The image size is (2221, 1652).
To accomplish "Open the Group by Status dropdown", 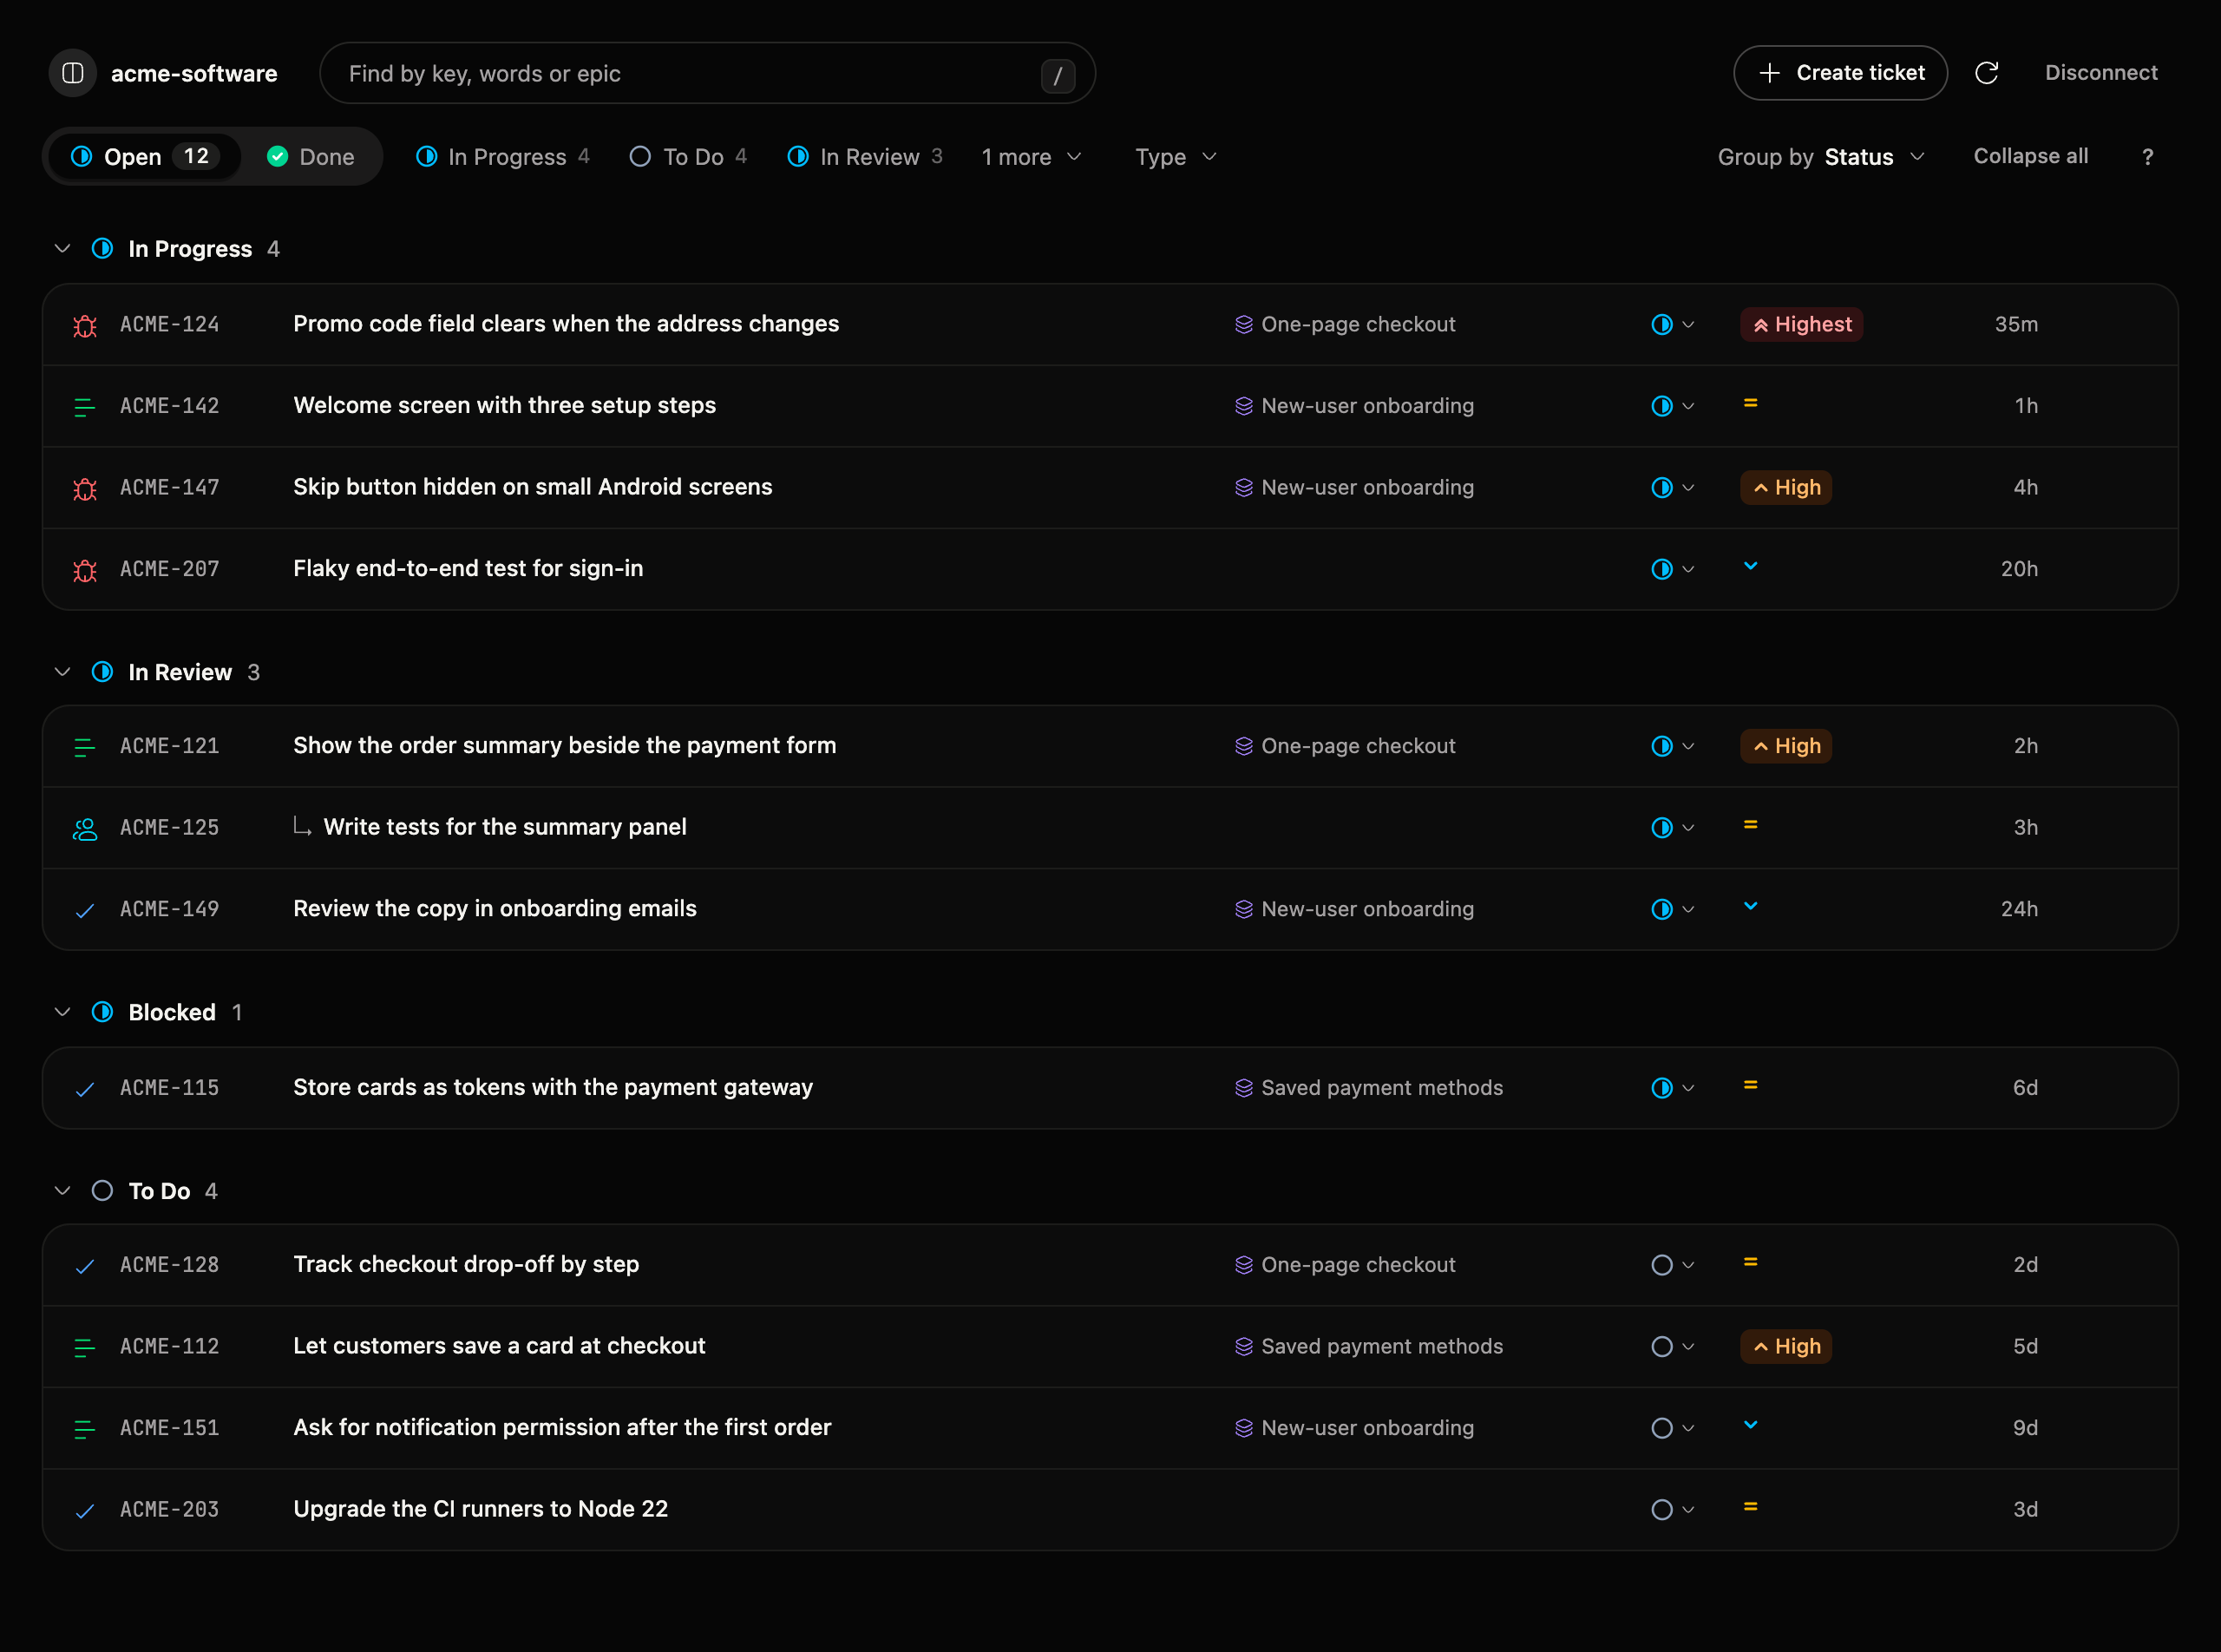I will 1821,157.
